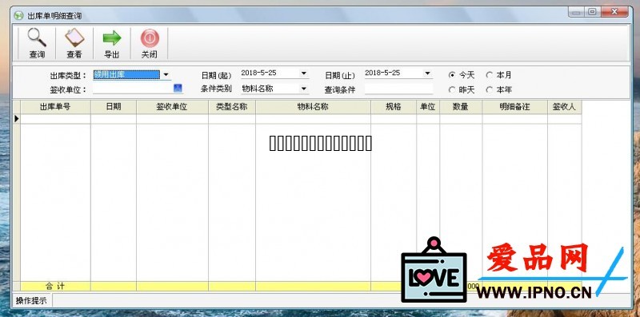The height and width of the screenshot is (317, 640).
Task: Expand the 条件类别 dropdown
Action: (303, 89)
